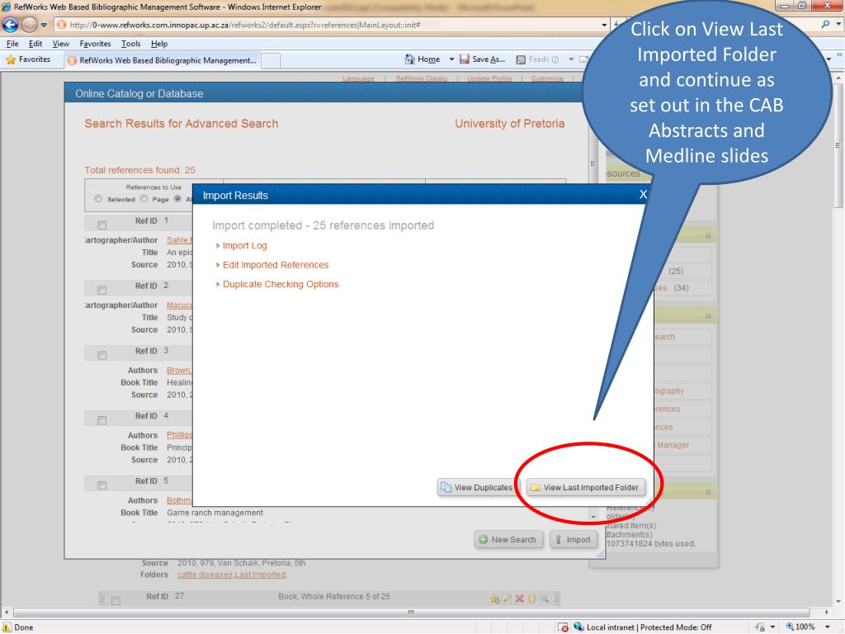
Task: Tick the checkbox for Ref ID 1
Action: [101, 225]
